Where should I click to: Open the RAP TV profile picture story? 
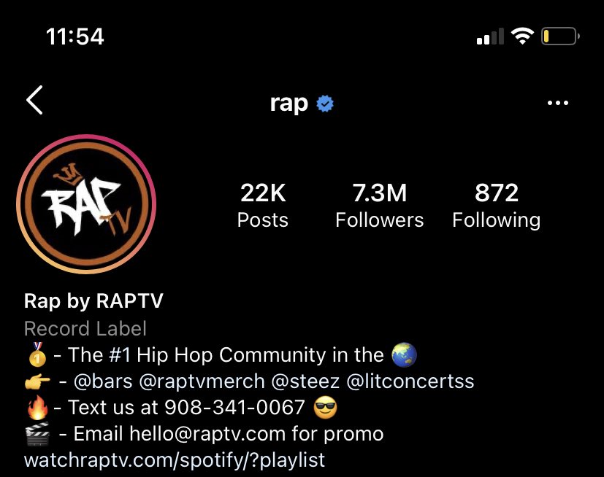point(86,204)
